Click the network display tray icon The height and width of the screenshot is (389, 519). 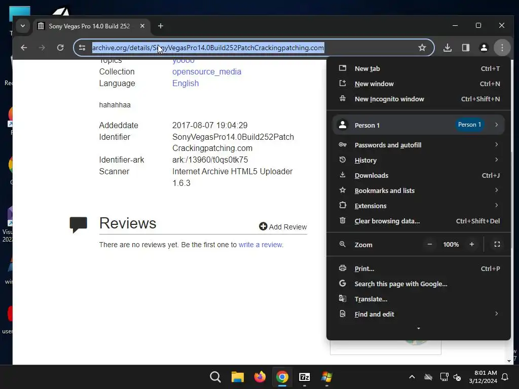tap(444, 377)
